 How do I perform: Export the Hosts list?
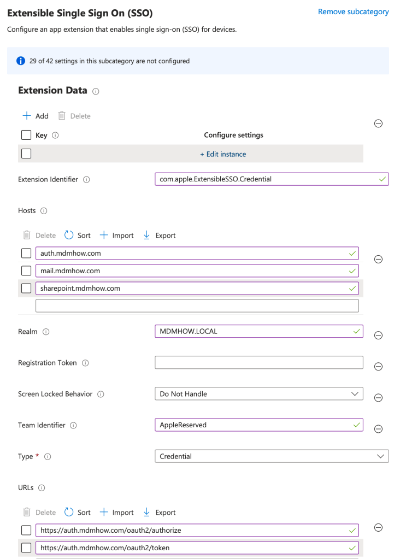coord(159,236)
